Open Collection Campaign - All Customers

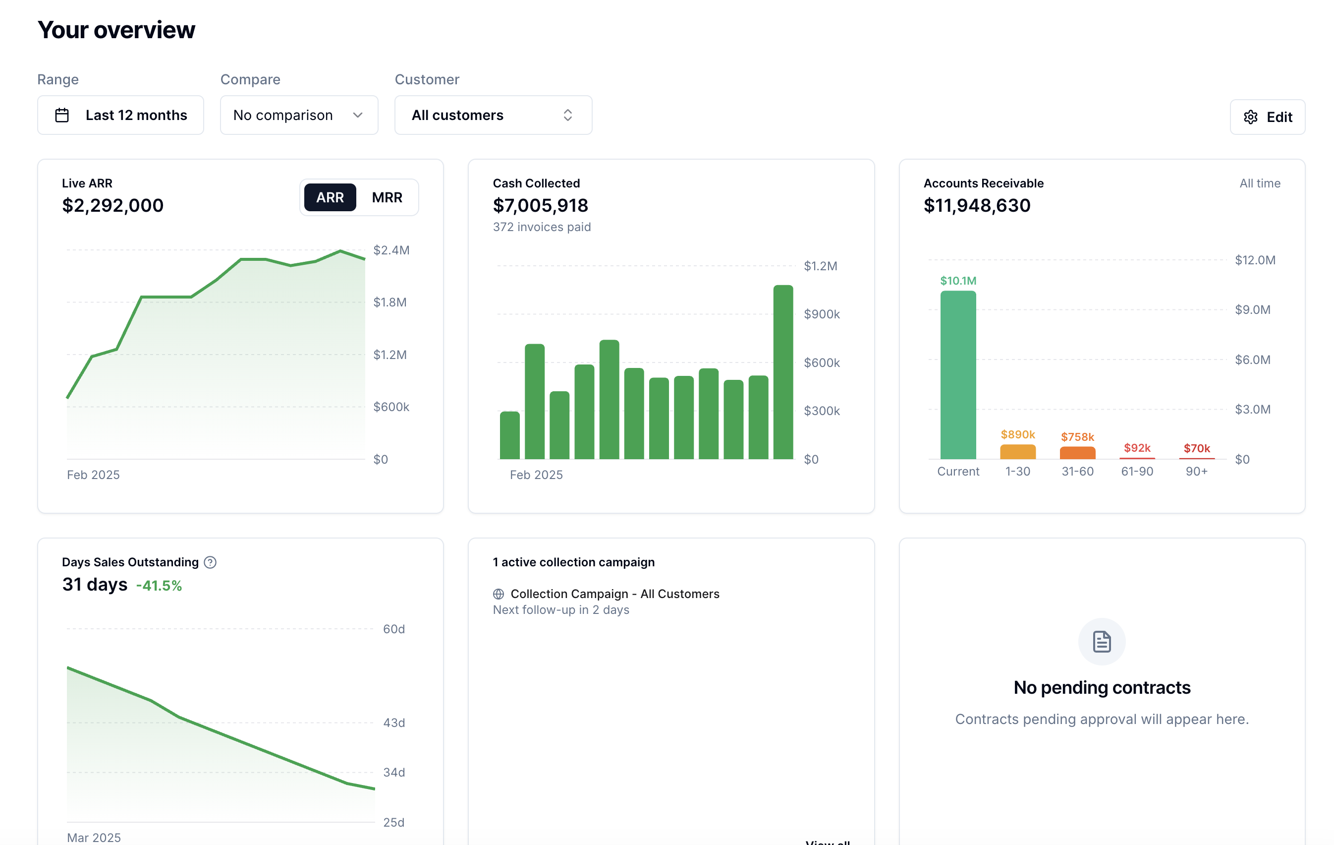(x=614, y=594)
